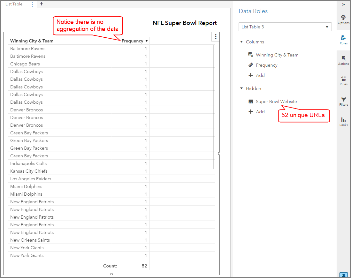Collapse the Hidden section

tap(241, 88)
